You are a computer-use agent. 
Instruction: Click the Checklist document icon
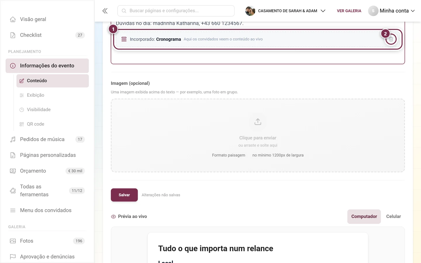tap(13, 35)
